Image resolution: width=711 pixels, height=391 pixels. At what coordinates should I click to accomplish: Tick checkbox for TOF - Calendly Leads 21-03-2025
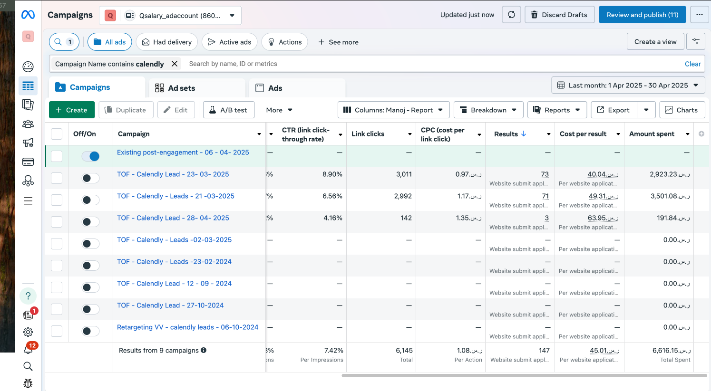pyautogui.click(x=57, y=200)
